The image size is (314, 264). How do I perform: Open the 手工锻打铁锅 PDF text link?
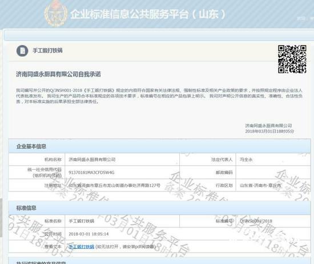click(81, 246)
